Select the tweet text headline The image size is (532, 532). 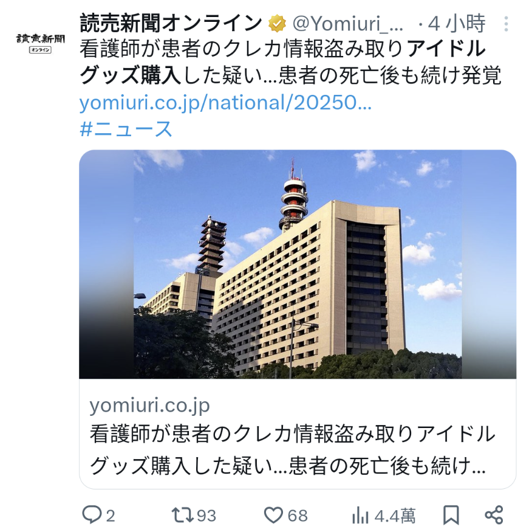(290, 62)
